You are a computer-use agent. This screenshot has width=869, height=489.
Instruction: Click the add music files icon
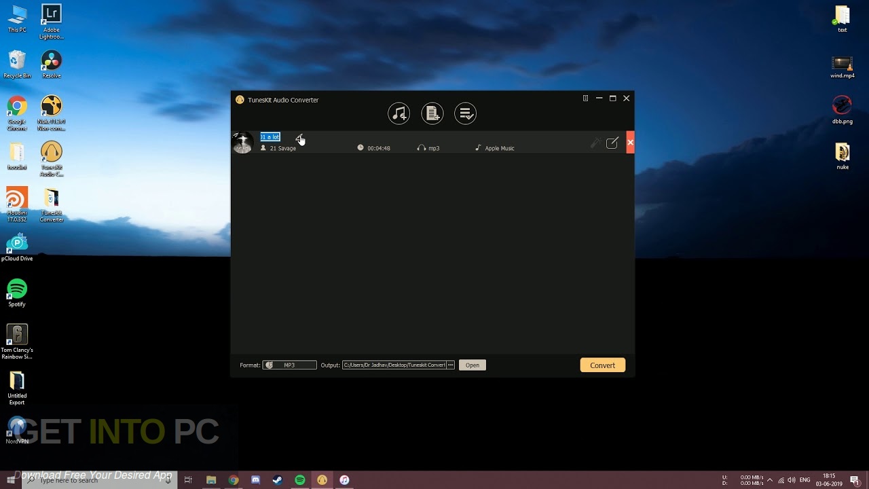tap(399, 113)
